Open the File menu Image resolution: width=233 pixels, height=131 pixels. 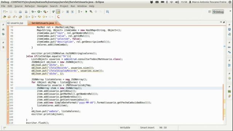tap(3, 6)
